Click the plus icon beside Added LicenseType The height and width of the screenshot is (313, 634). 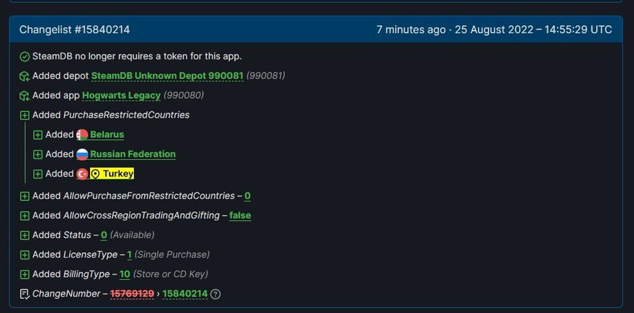(x=24, y=255)
